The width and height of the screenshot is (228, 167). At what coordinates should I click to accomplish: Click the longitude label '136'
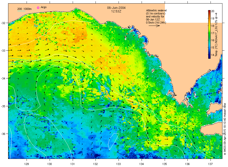coord(187,164)
